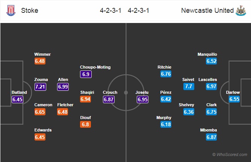The height and width of the screenshot is (162, 251).
Task: Click the Choupo-Moting player name
Action: pos(95,67)
